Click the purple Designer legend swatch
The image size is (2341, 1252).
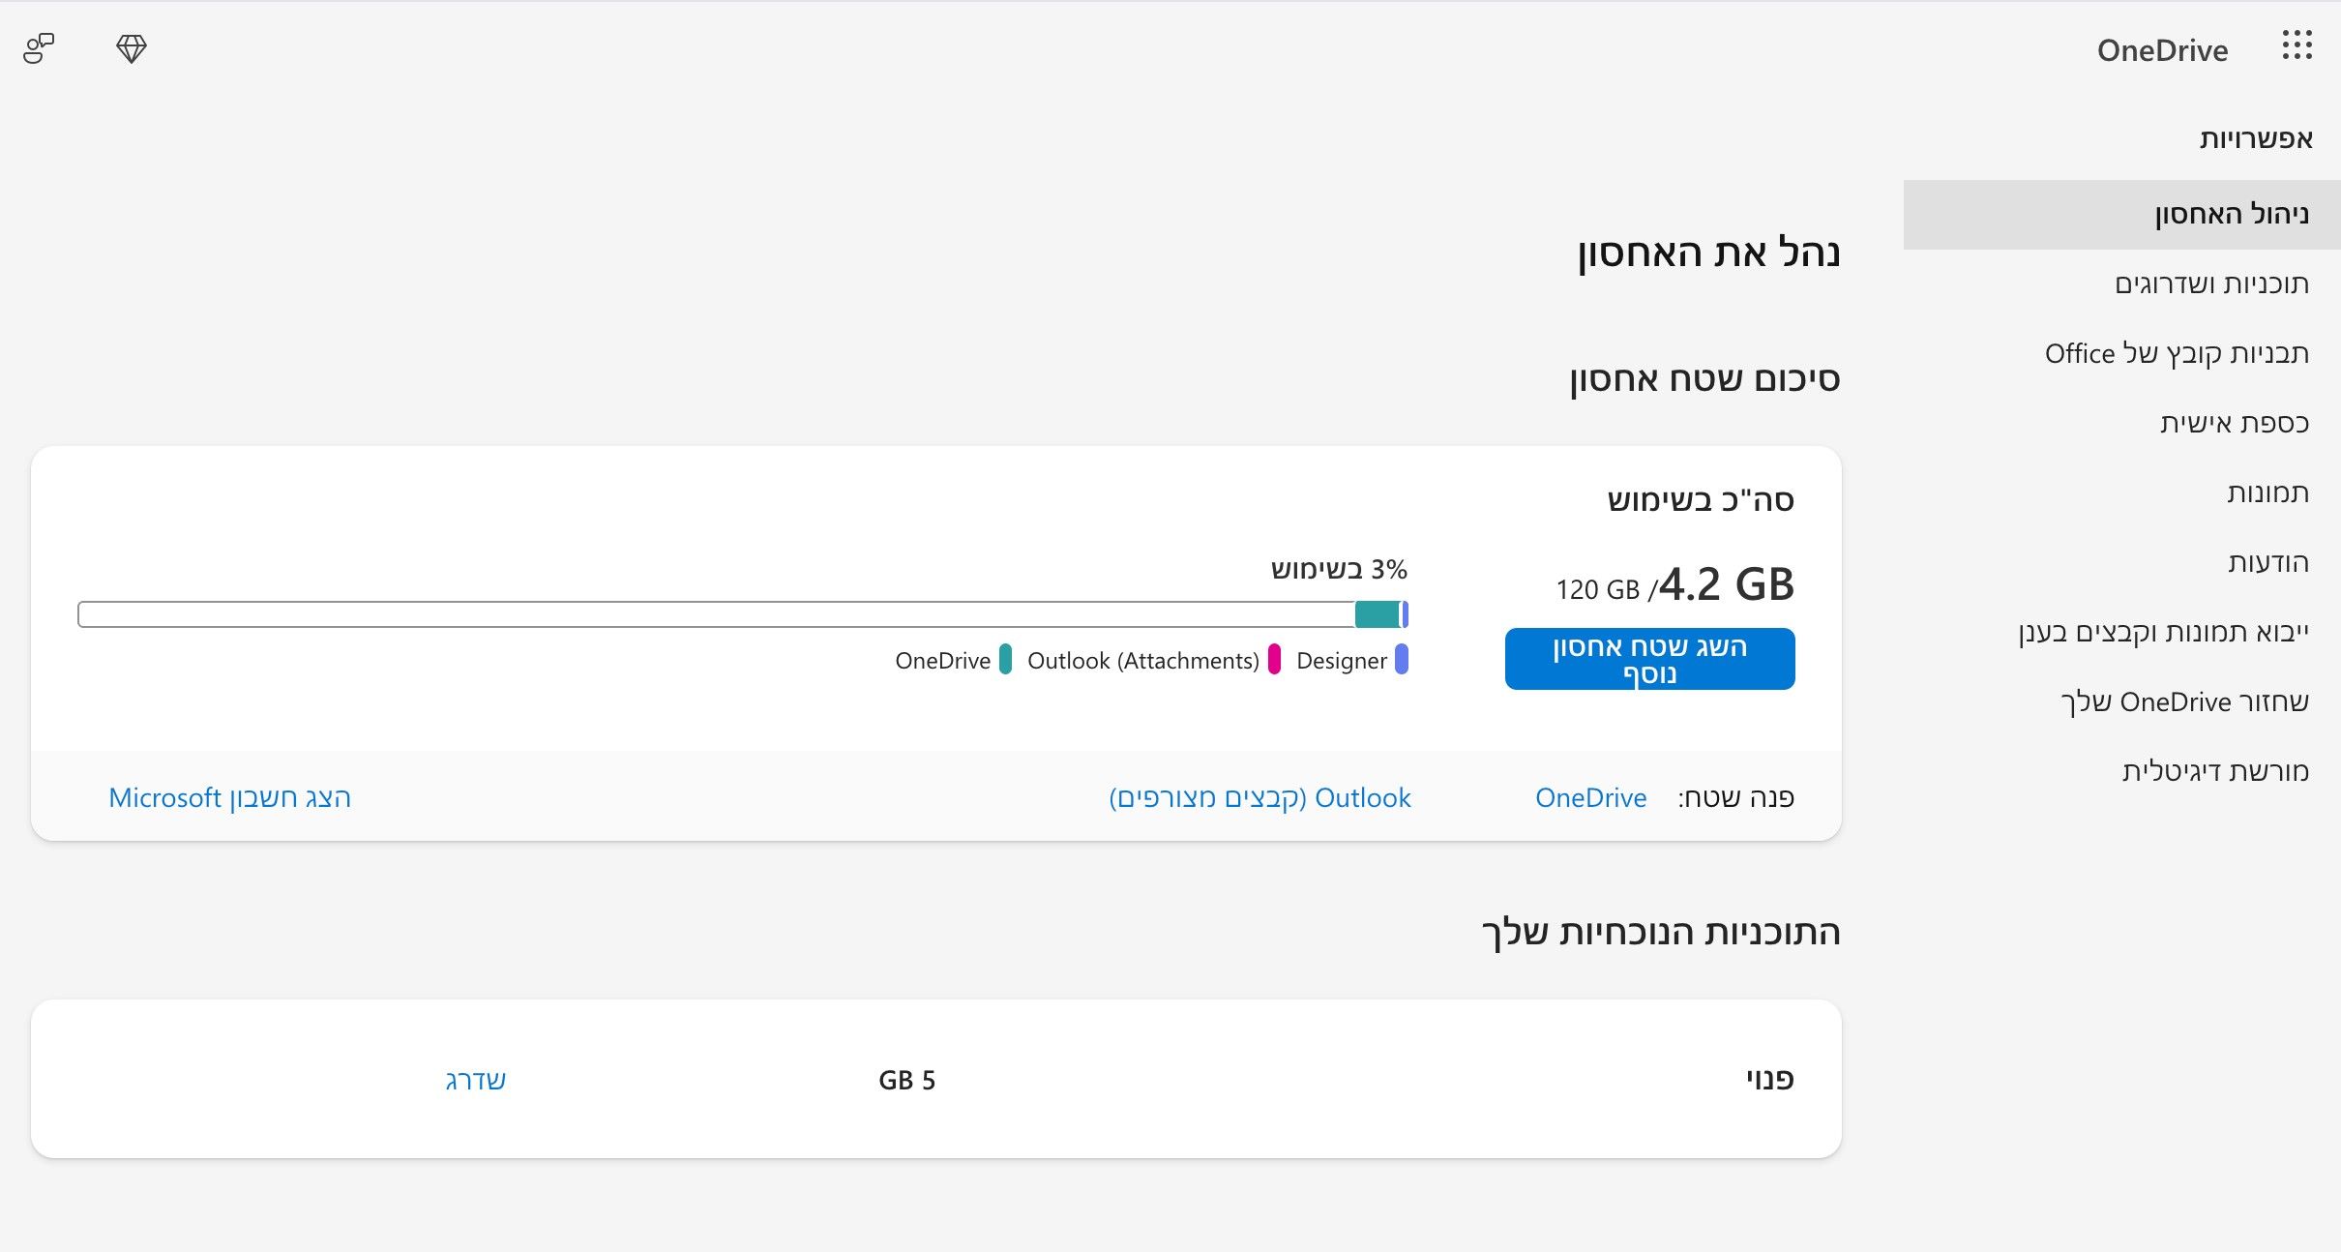point(1402,660)
